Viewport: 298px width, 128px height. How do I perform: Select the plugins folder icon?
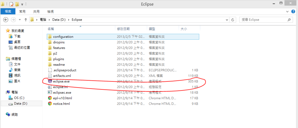[x=50, y=59]
